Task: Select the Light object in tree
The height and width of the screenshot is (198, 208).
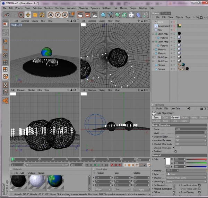Action: [161, 22]
